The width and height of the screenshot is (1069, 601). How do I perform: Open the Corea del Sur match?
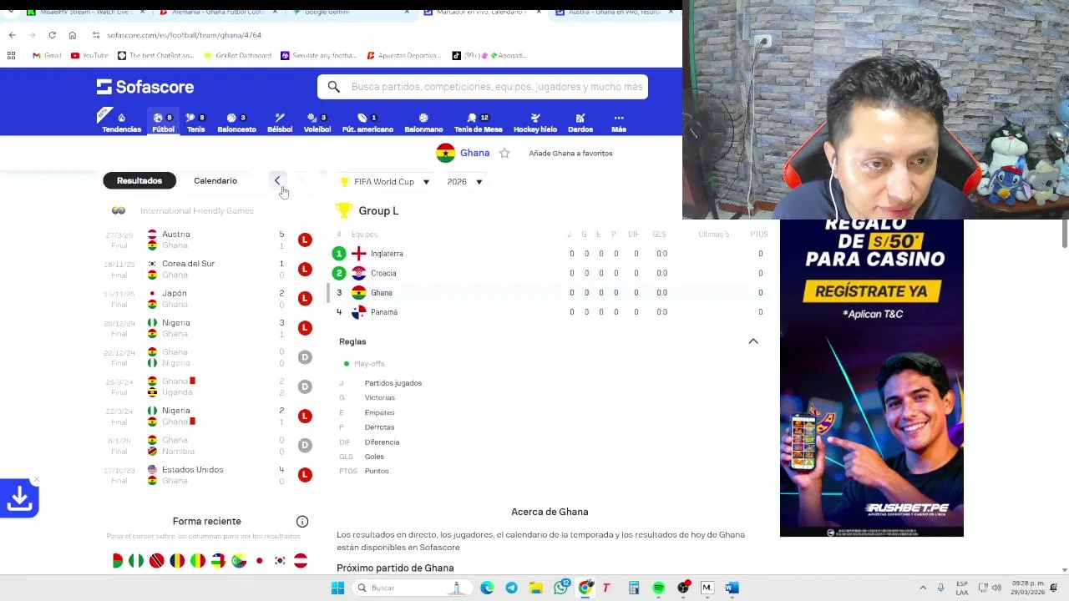tap(207, 269)
